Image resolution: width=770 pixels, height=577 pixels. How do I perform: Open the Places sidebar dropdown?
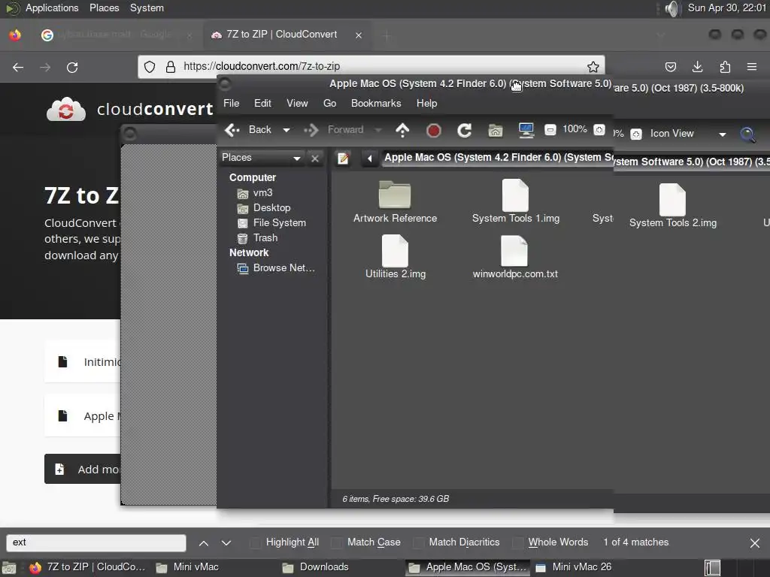click(x=261, y=158)
